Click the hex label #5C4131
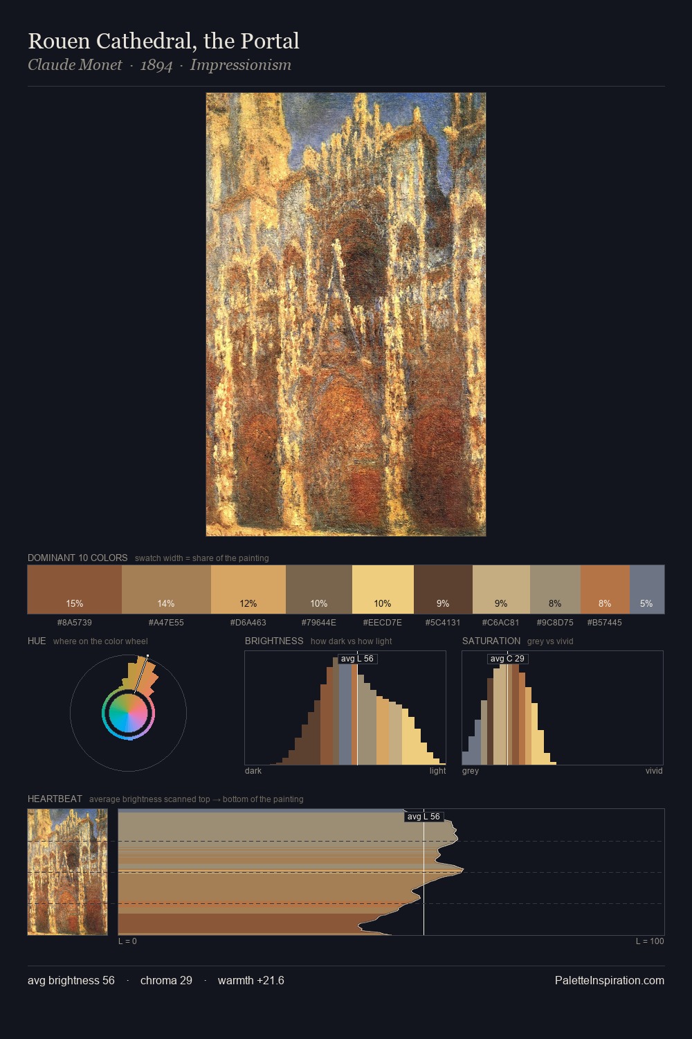This screenshot has height=1039, width=692. tap(443, 623)
